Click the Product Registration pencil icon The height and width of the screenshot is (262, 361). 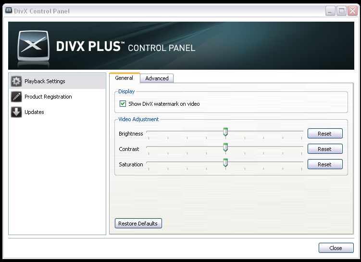(x=16, y=97)
